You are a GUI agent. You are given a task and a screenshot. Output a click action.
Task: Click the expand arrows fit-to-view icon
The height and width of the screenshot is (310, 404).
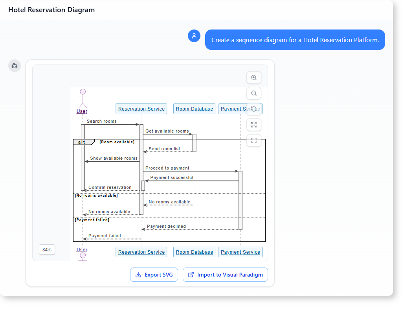pos(254,125)
